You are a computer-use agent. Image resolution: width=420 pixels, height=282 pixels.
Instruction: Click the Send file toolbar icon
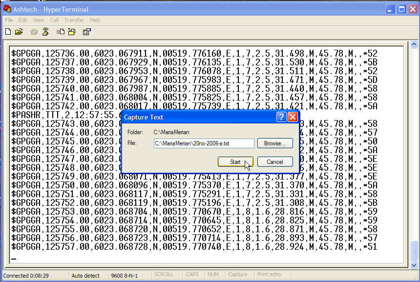click(61, 32)
